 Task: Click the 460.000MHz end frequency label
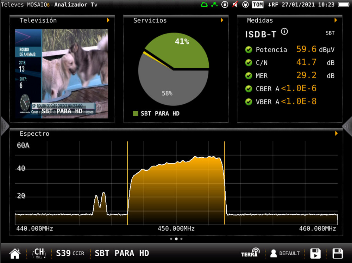pyautogui.click(x=318, y=229)
